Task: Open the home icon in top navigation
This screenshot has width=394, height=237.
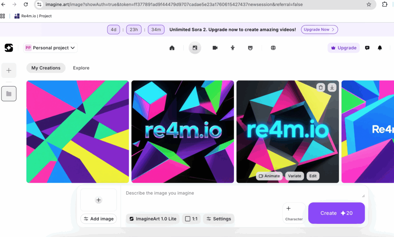Action: coord(172,48)
